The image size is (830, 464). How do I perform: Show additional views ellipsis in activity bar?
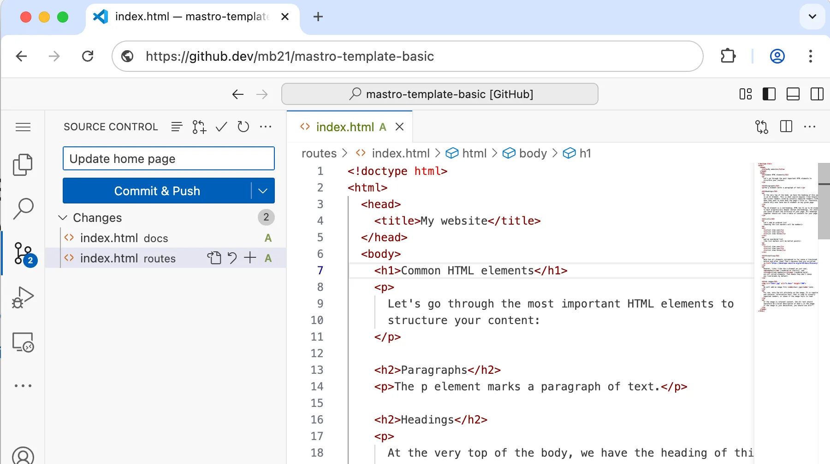[23, 386]
